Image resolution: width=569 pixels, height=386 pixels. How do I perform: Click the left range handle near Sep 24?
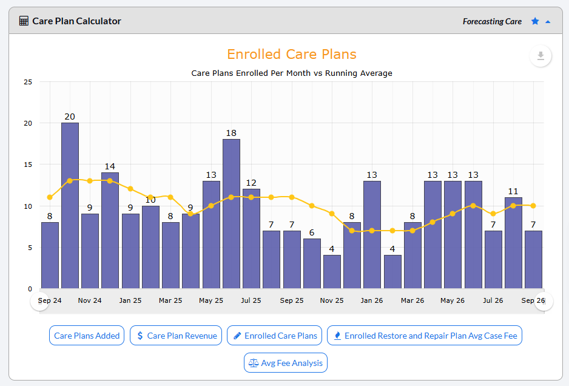point(39,301)
